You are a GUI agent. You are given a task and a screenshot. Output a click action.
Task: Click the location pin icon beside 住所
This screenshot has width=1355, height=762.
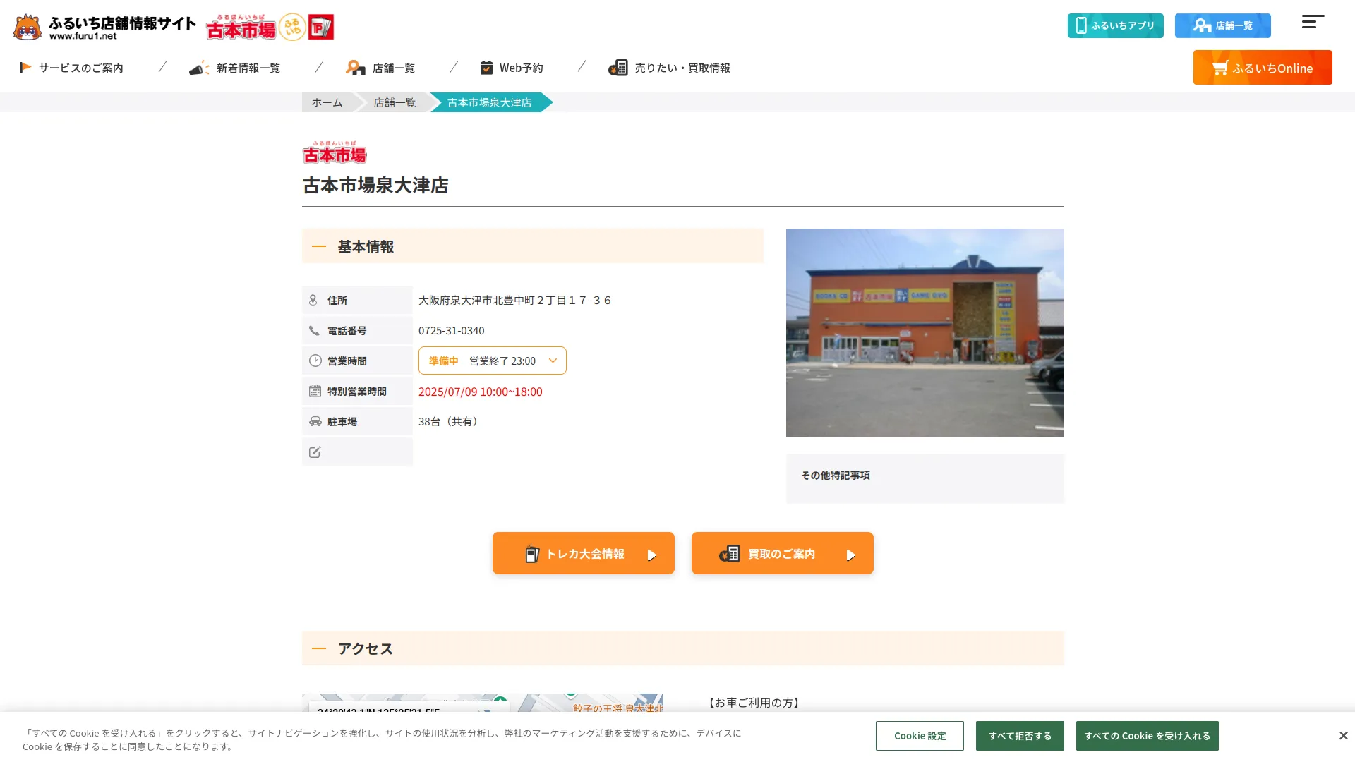[313, 300]
